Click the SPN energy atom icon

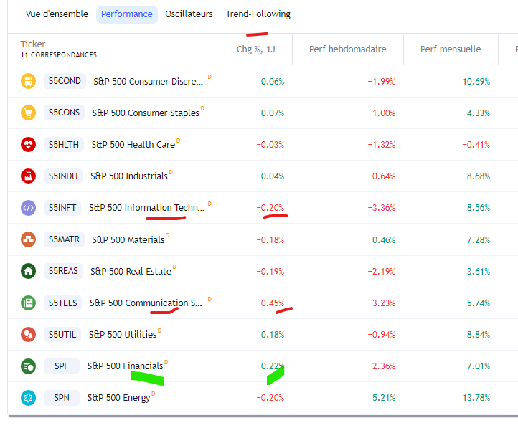pyautogui.click(x=29, y=398)
